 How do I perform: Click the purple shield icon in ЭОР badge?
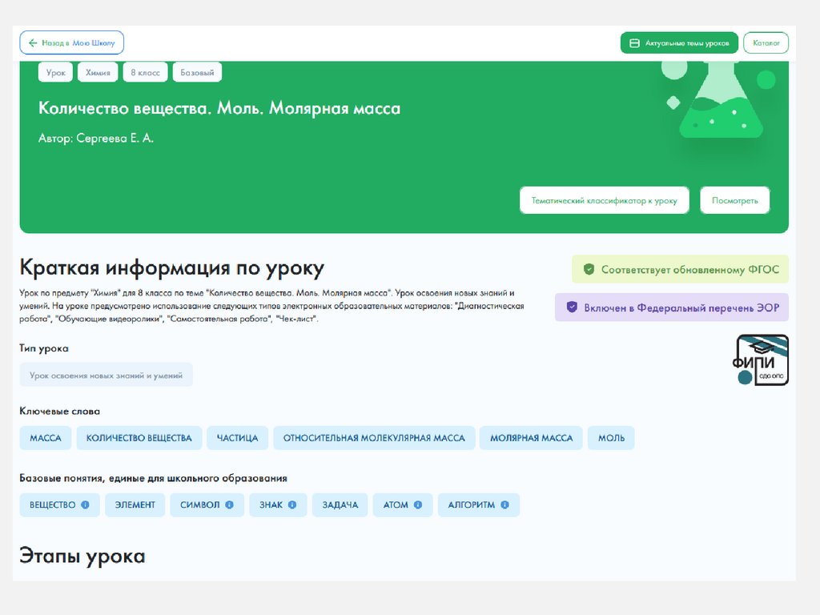point(572,307)
